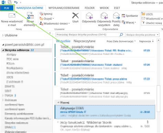Open the quick access toolbar customize arrow

click(21, 2)
